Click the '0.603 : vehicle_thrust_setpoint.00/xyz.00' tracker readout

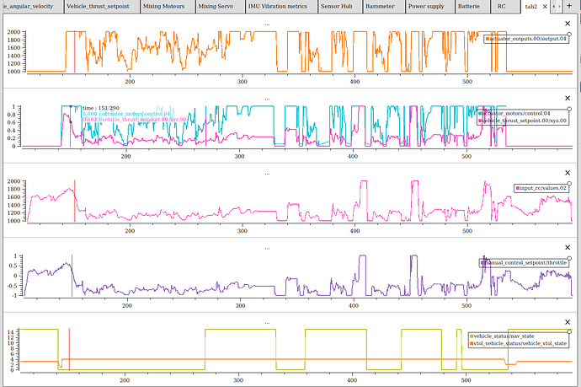134,120
